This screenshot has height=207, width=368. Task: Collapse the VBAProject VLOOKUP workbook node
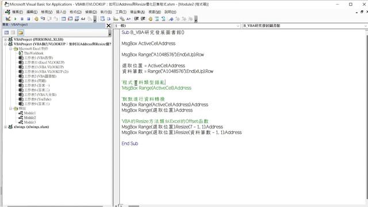5,44
